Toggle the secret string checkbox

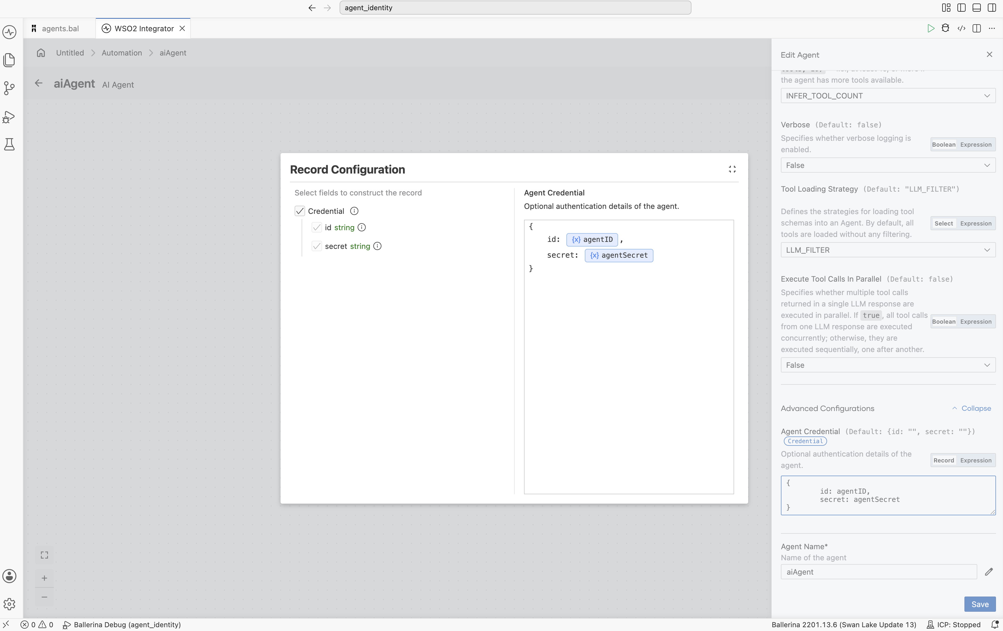coord(317,246)
